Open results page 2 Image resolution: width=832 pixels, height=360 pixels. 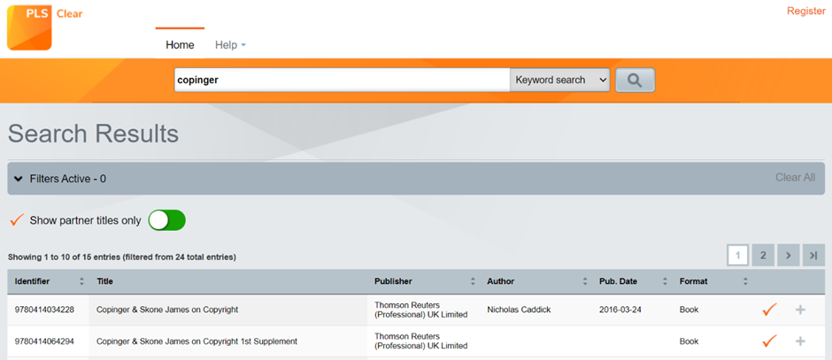(x=763, y=255)
